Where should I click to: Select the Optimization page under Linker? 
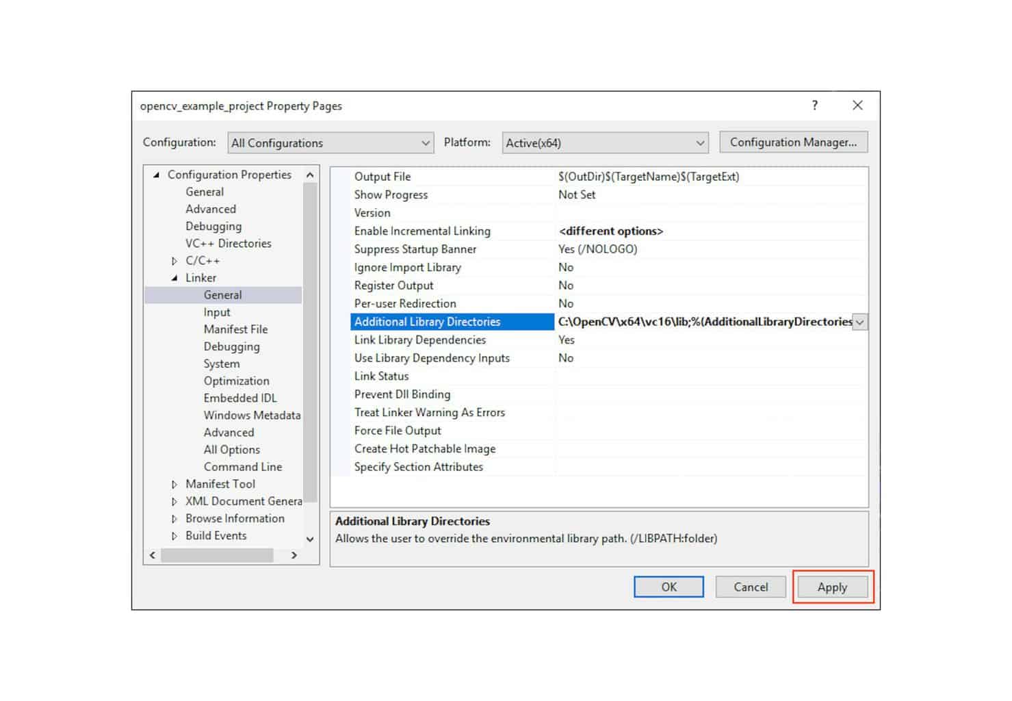tap(236, 381)
